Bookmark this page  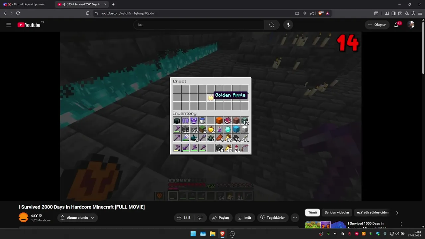[88, 13]
